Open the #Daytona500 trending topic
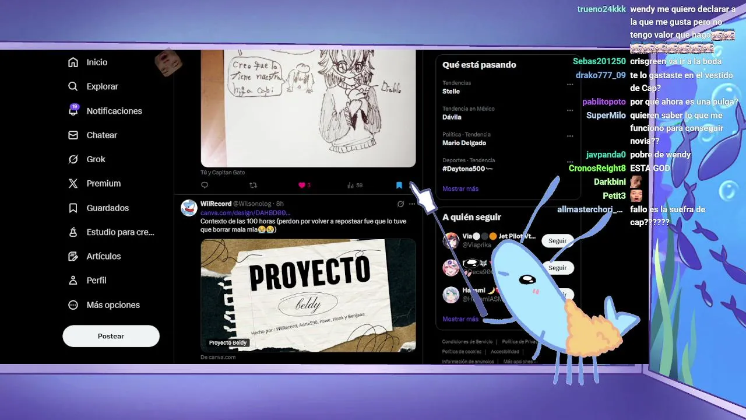 click(467, 169)
